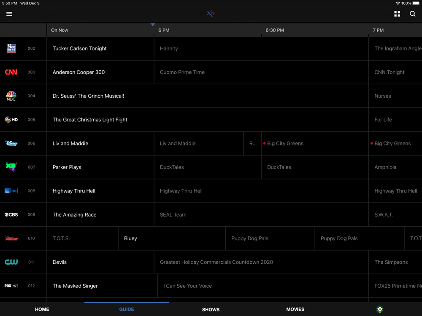
Task: Select the Weather Channel HD logo
Action: pyautogui.click(x=11, y=191)
